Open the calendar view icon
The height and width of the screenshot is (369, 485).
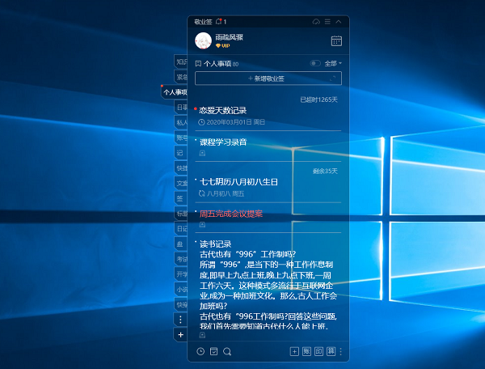coord(336,40)
